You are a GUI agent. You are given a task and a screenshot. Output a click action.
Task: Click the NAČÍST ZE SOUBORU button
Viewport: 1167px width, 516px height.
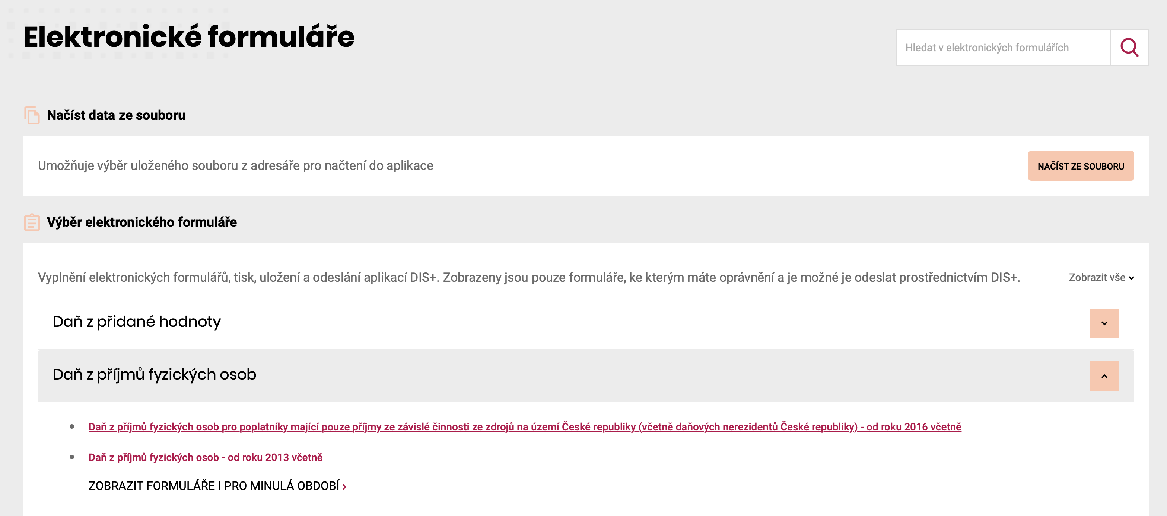(x=1081, y=166)
